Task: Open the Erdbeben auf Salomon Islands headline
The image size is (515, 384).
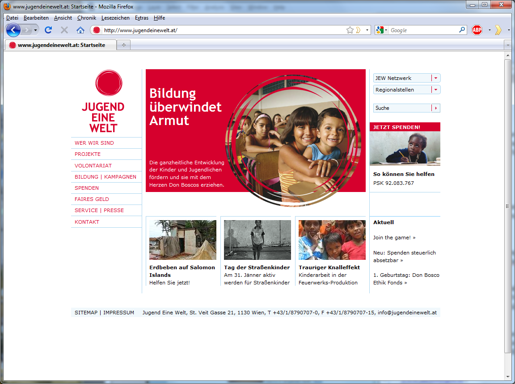Action: point(182,271)
